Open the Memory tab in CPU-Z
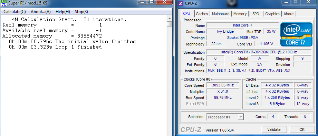This screenshot has height=136, width=318. tap(240, 14)
